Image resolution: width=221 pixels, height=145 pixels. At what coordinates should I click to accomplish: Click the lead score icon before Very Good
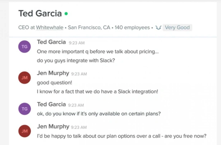pyautogui.click(x=158, y=28)
